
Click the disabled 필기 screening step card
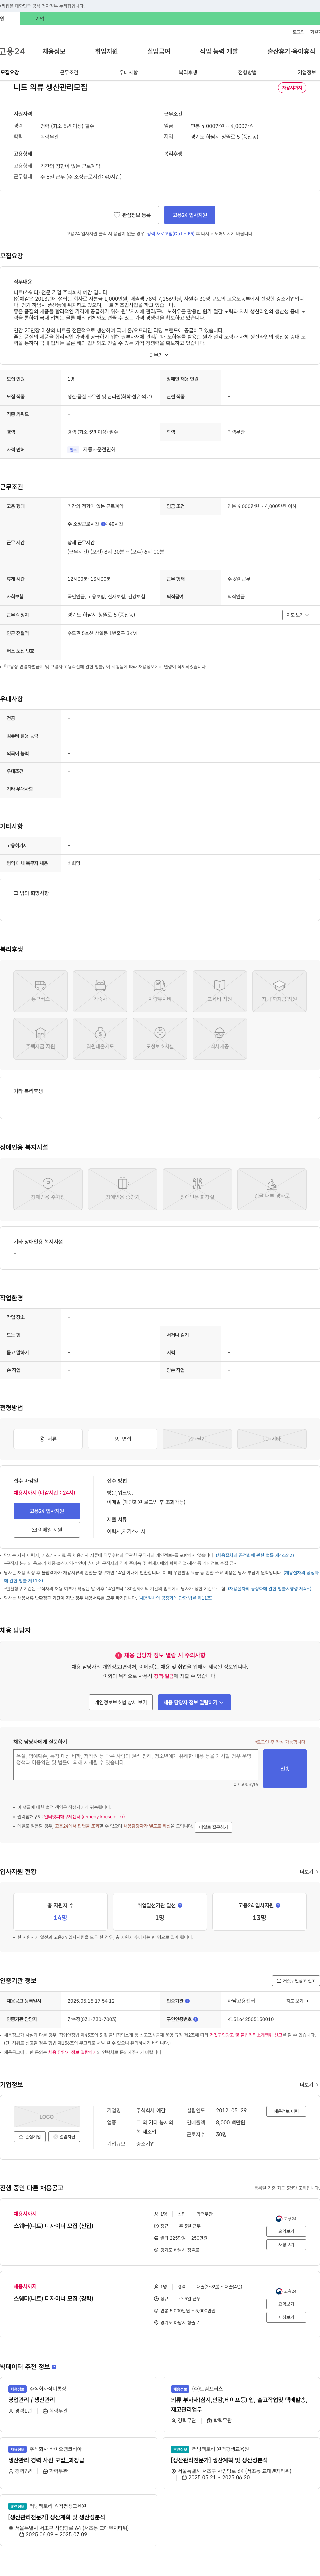tap(197, 1439)
